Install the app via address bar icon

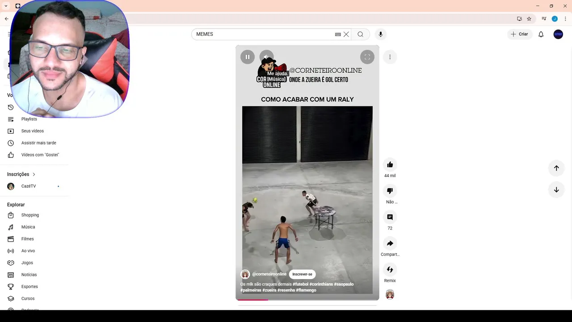point(519,19)
